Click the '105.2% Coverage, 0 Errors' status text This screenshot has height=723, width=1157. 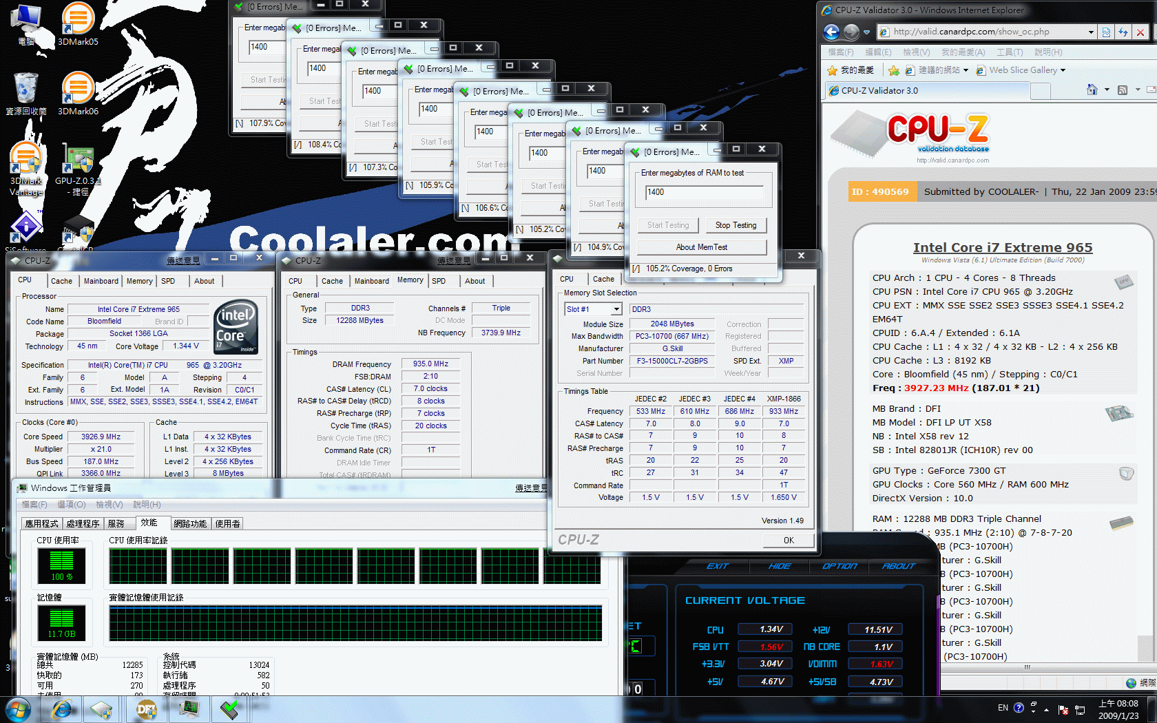point(689,269)
